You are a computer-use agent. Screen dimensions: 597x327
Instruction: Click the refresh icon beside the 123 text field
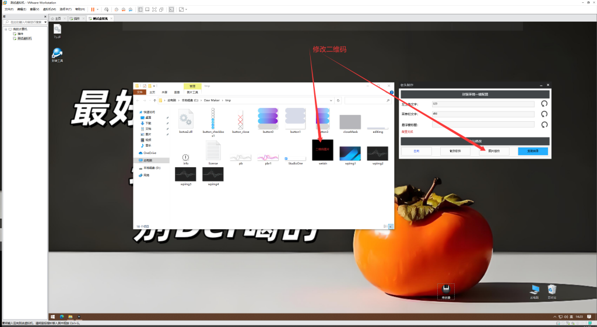[544, 104]
